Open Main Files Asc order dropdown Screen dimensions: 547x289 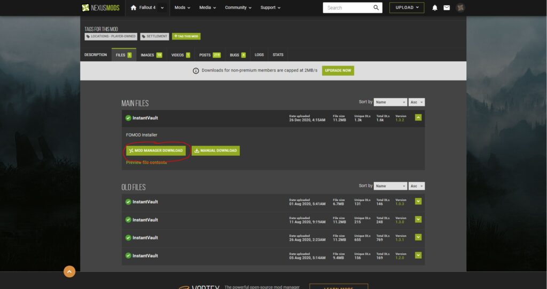417,102
